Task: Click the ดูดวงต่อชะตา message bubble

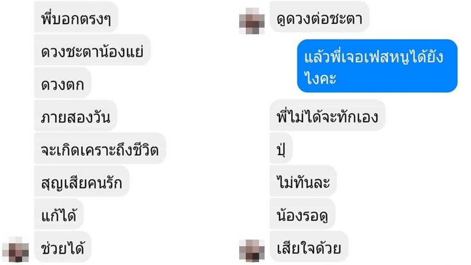Action: pyautogui.click(x=319, y=17)
